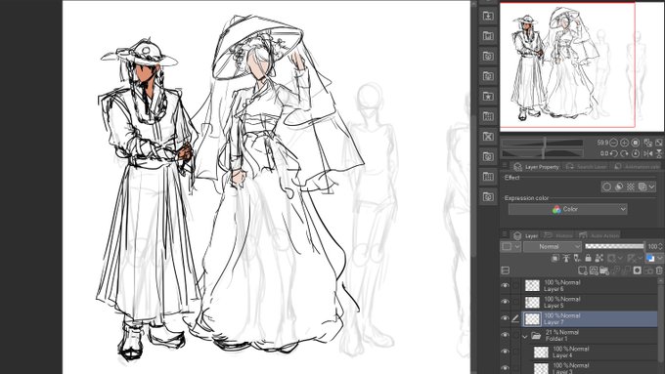The image size is (665, 374).
Task: Flip canvas horizontally in the Navigator
Action: pyautogui.click(x=647, y=153)
